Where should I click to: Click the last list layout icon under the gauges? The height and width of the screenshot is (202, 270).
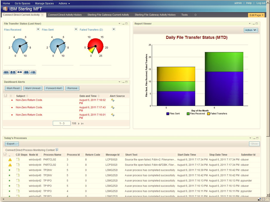pyautogui.click(x=33, y=72)
